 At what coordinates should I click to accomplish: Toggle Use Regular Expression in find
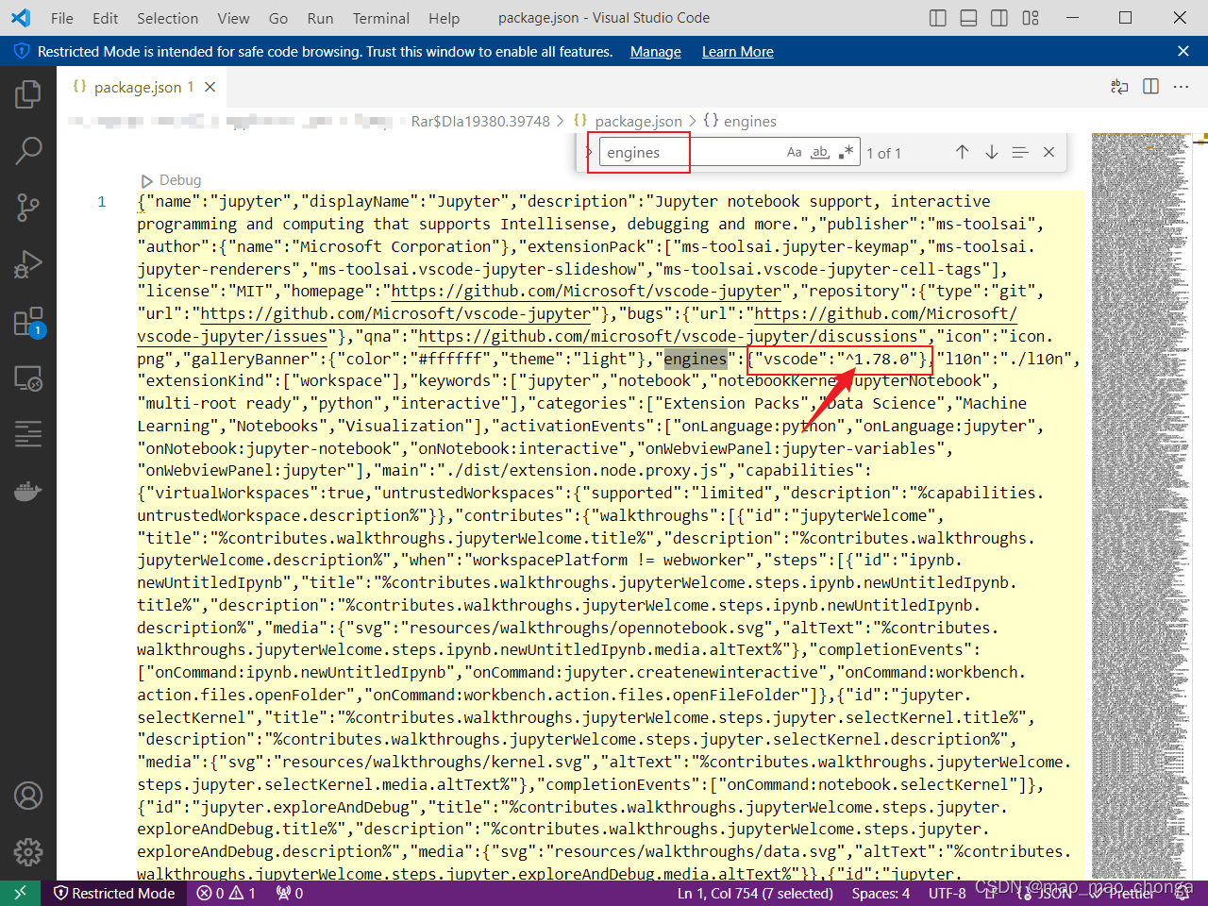(846, 152)
